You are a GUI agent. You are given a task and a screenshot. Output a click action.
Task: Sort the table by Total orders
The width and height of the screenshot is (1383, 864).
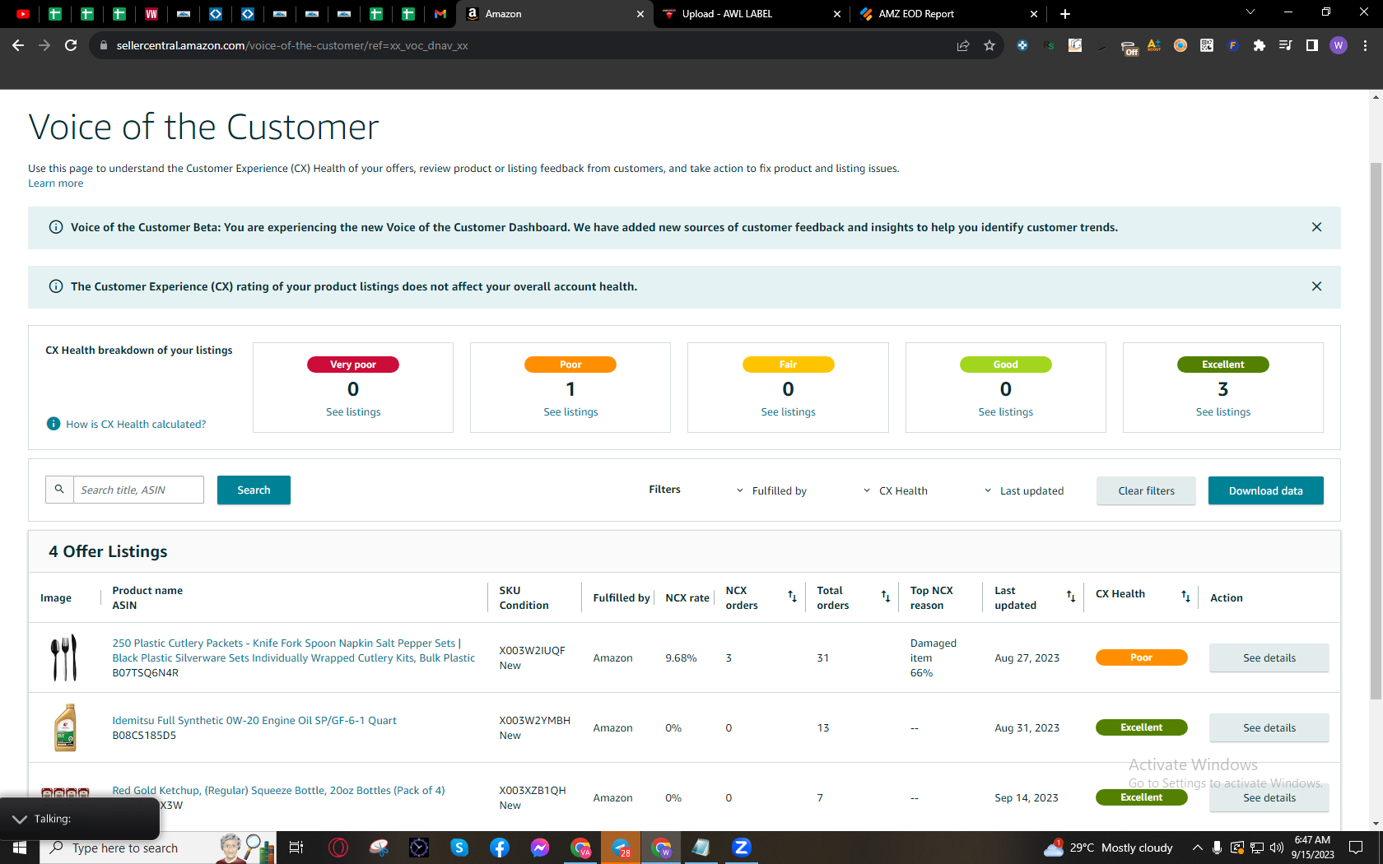point(886,597)
